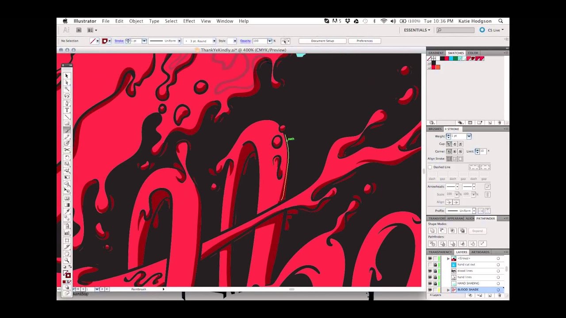Screen dimensions: 566x318
Task: Click the Minus Front shape mode icon
Action: (x=442, y=231)
